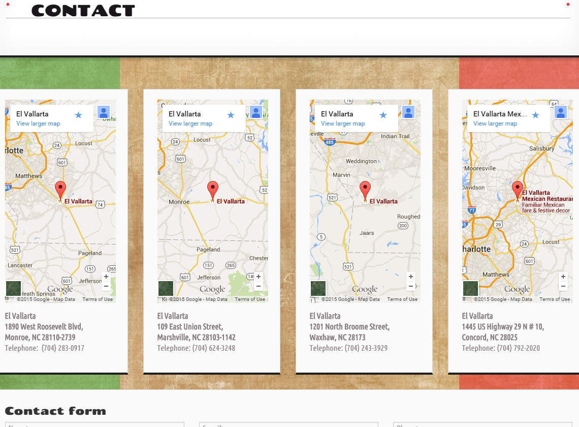
Task: Click the red pin on Monroe map
Action: 60,192
